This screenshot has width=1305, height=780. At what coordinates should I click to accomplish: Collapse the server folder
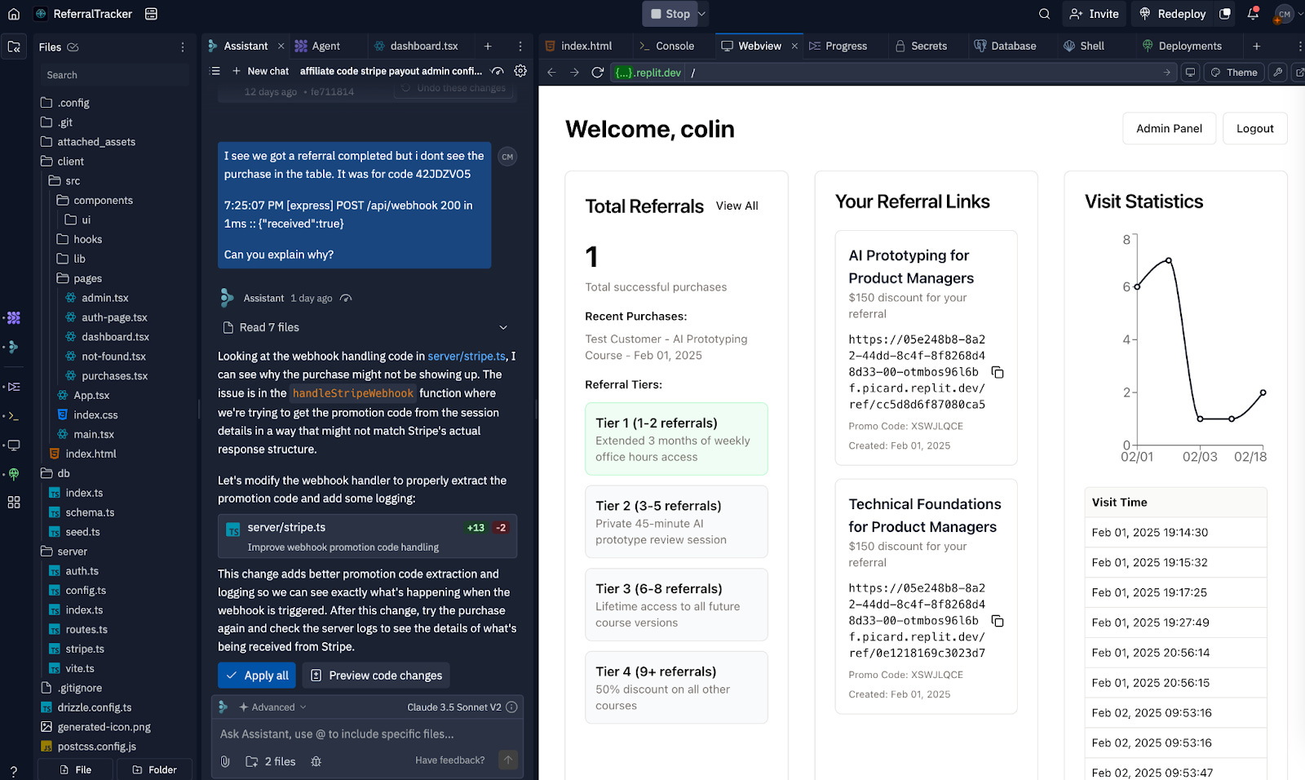pos(64,552)
